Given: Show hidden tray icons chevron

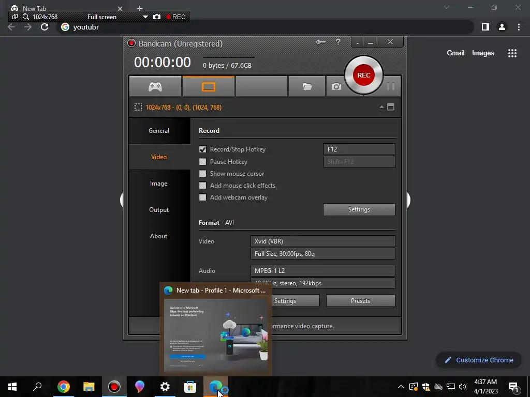Looking at the screenshot, I should [x=401, y=387].
